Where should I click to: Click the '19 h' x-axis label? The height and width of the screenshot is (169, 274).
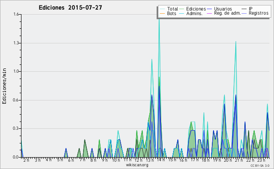[x=217, y=160]
